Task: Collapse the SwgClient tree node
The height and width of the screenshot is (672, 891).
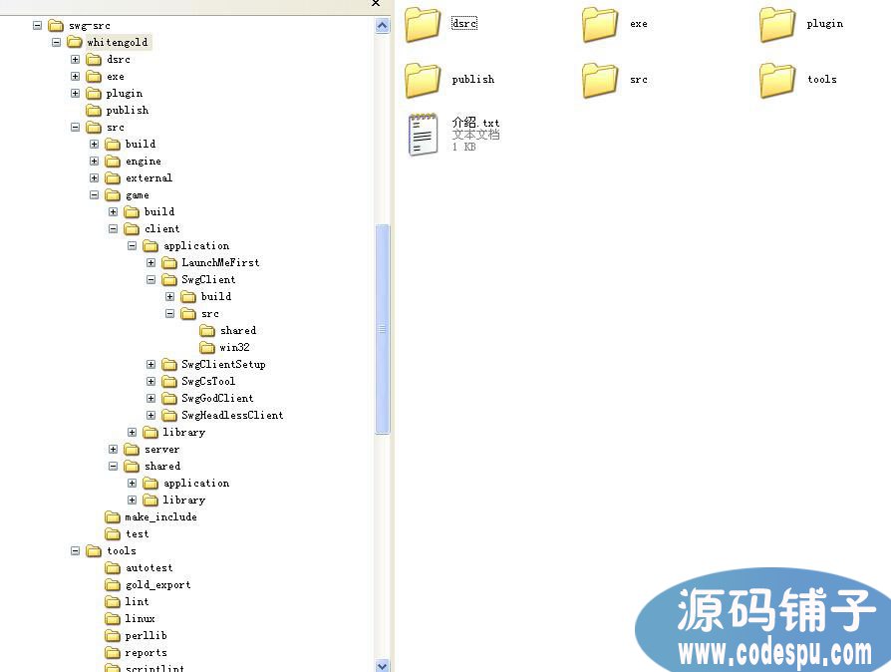Action: click(x=151, y=280)
